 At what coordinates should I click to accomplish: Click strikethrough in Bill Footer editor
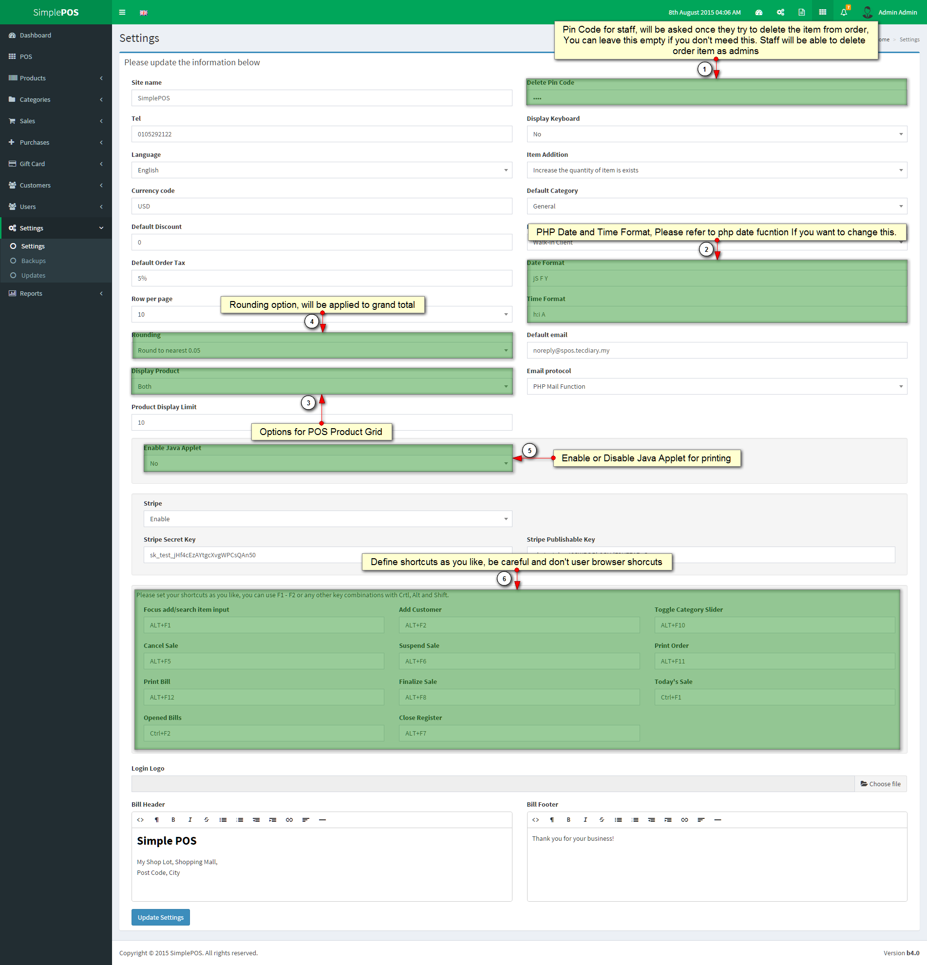click(x=602, y=820)
